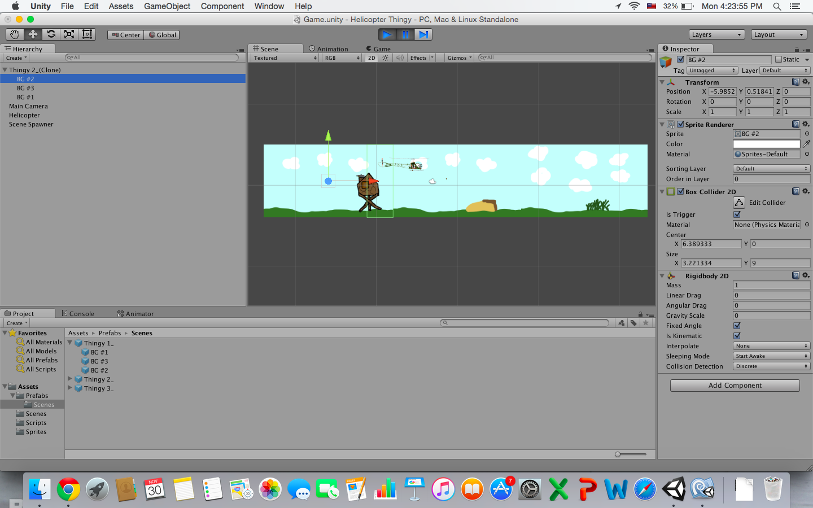
Task: Open the Component menu
Action: click(222, 6)
